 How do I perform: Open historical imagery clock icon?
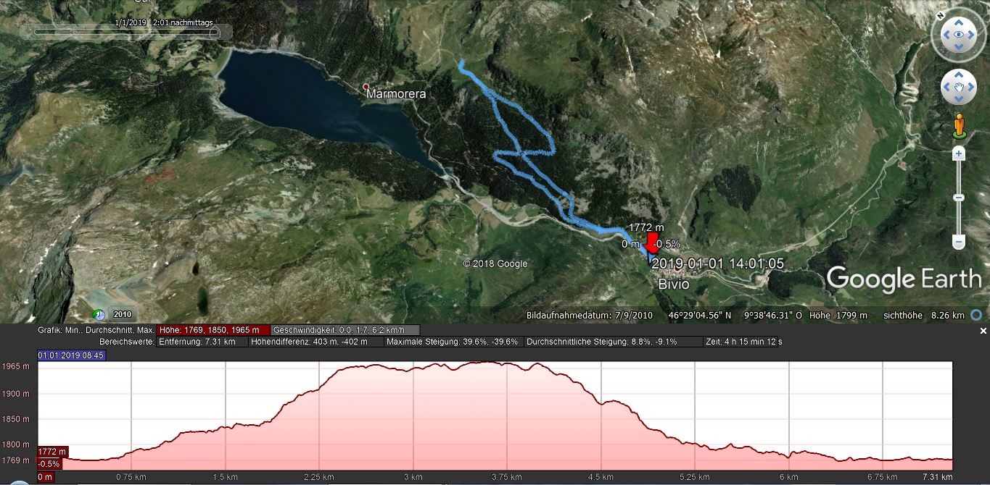pyautogui.click(x=99, y=315)
